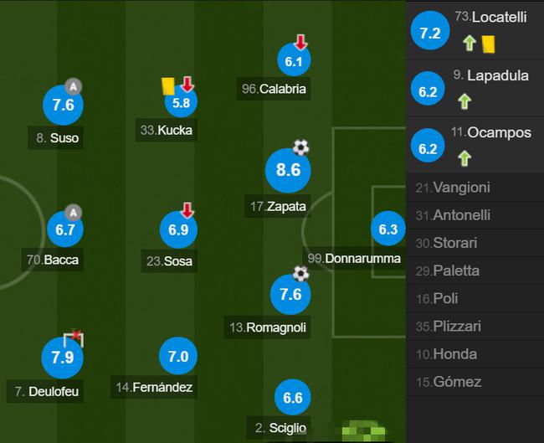Click Suso's assist badge icon
Screen dimensions: 544x443
pos(73,86)
